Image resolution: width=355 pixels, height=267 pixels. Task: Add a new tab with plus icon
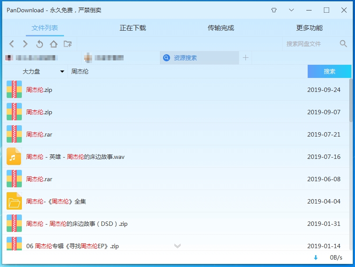[245, 58]
